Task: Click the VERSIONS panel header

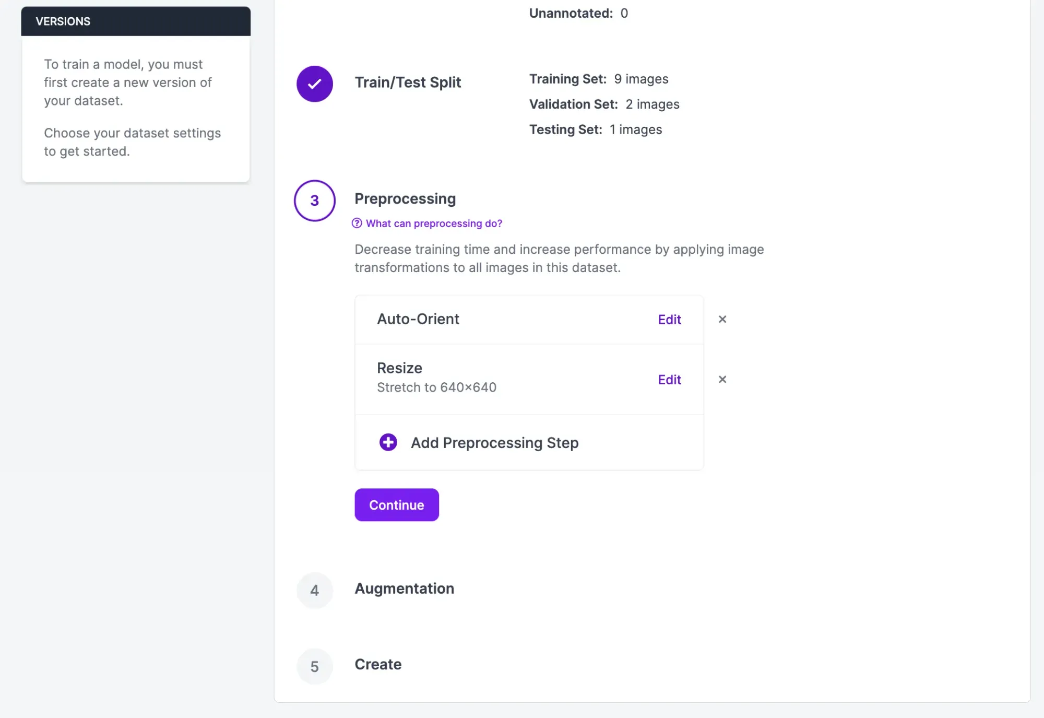Action: [136, 21]
